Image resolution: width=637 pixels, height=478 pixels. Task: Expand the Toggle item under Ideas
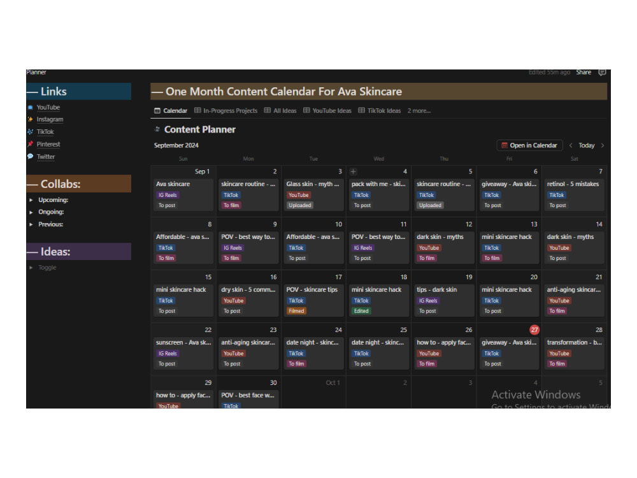coord(31,268)
